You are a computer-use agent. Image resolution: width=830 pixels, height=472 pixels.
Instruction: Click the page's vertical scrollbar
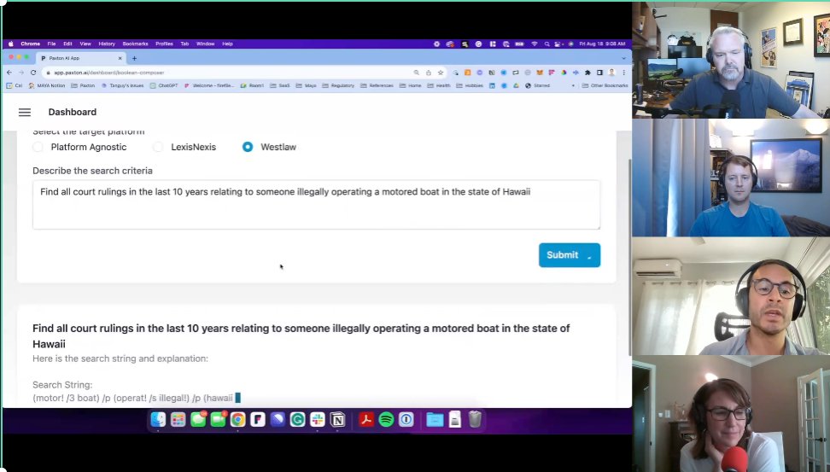coord(629,257)
